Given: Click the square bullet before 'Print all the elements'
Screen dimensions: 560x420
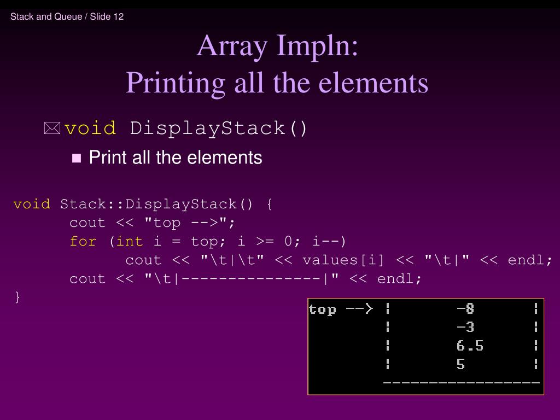Looking at the screenshot, I should pyautogui.click(x=77, y=158).
